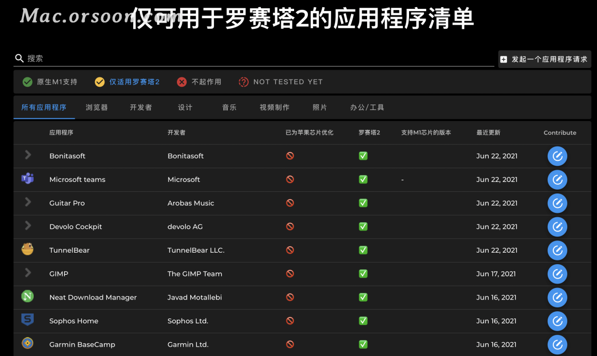Image resolution: width=597 pixels, height=356 pixels.
Task: Toggle the 原生M1支持 filter
Action: coord(50,82)
